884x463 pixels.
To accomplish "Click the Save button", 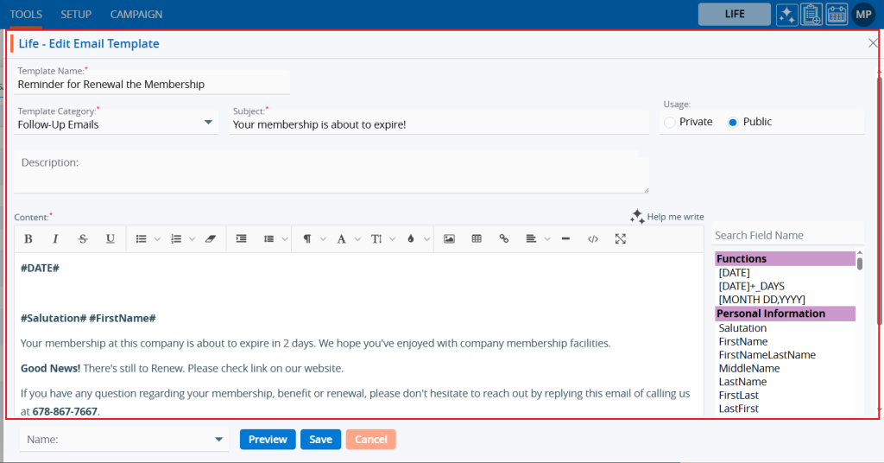I will coord(320,440).
